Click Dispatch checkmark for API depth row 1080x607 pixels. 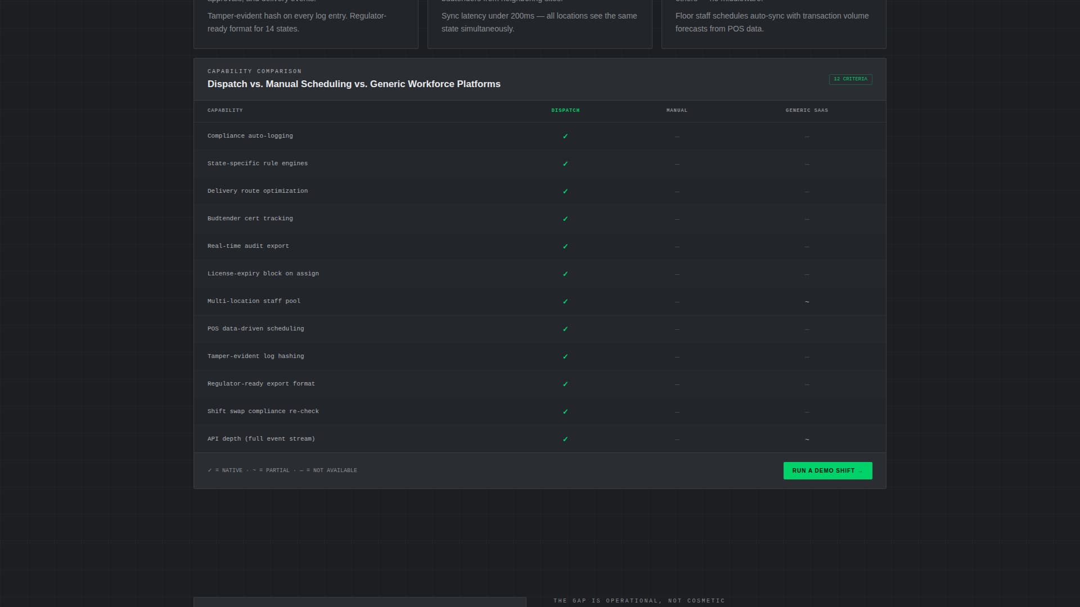click(565, 439)
